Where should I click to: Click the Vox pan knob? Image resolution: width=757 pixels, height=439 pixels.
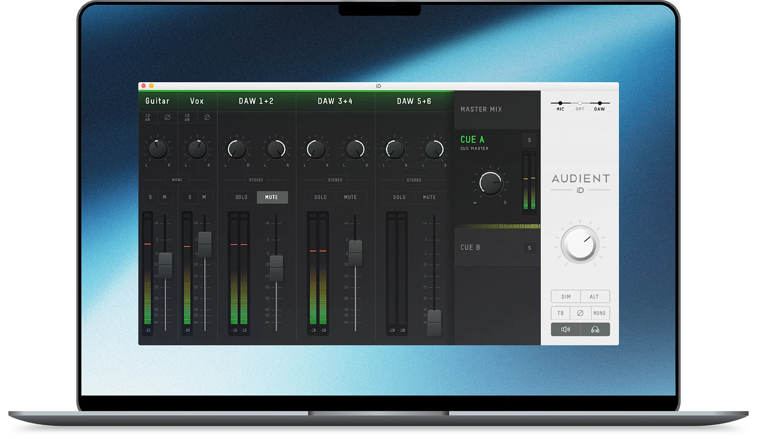(197, 149)
